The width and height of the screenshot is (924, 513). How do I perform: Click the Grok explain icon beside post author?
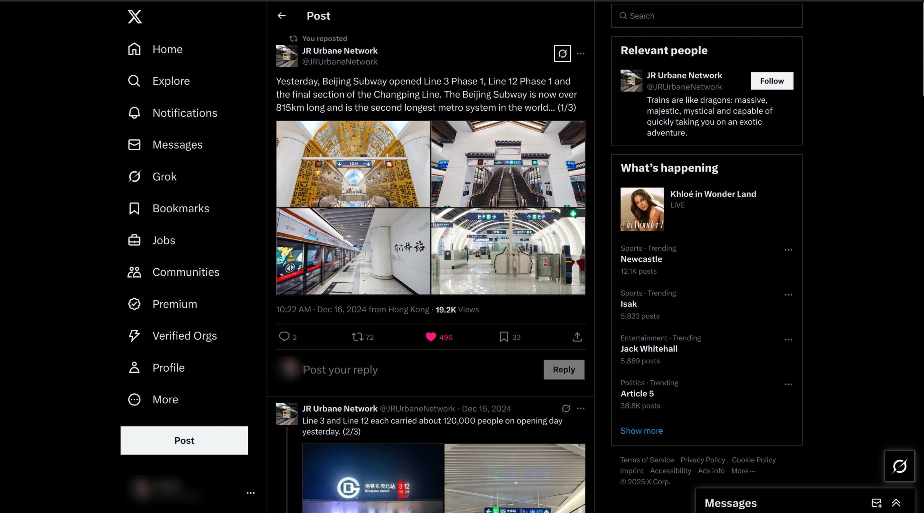tap(562, 54)
